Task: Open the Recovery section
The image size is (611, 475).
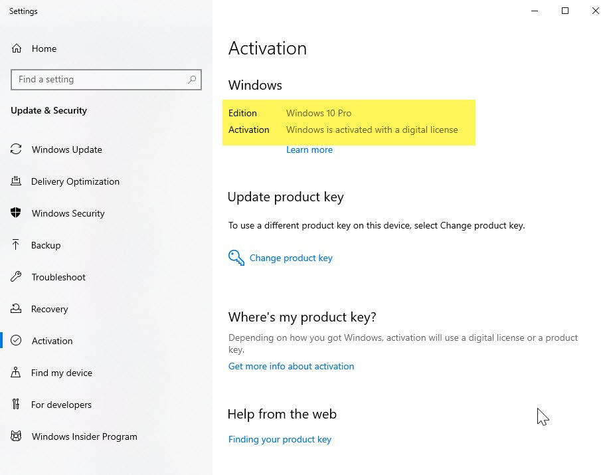Action: point(50,309)
